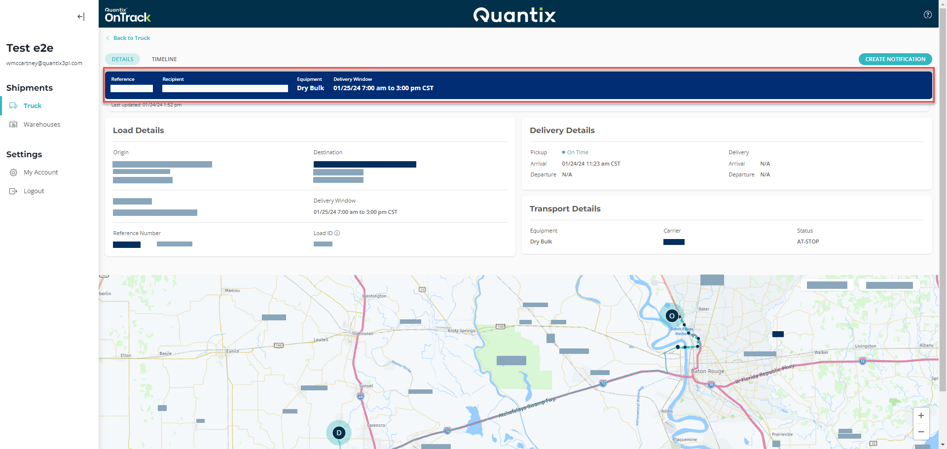
Task: Open the help question mark icon
Action: tap(927, 15)
